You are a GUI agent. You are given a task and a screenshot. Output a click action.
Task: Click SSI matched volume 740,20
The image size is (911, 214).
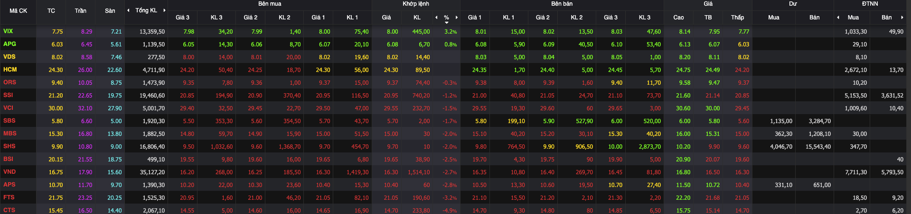[x=421, y=96]
